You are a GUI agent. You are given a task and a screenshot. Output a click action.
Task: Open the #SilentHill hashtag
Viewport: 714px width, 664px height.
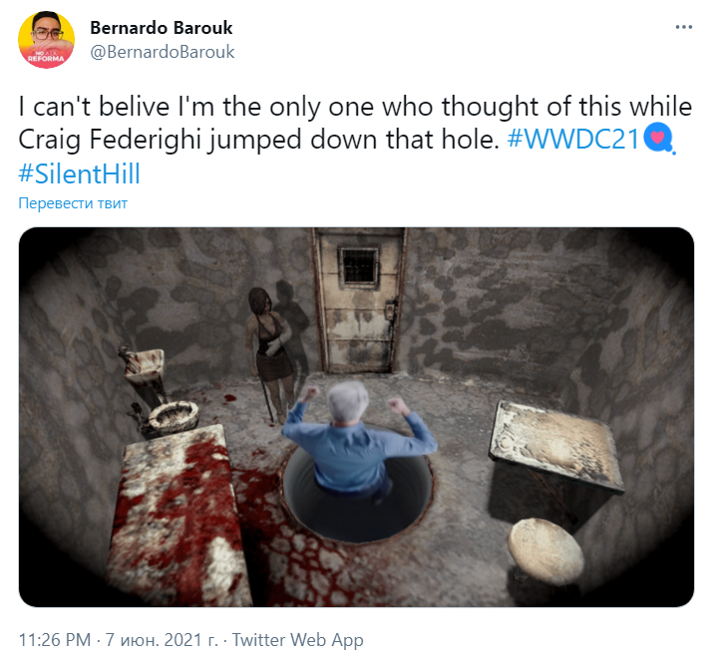pos(79,173)
